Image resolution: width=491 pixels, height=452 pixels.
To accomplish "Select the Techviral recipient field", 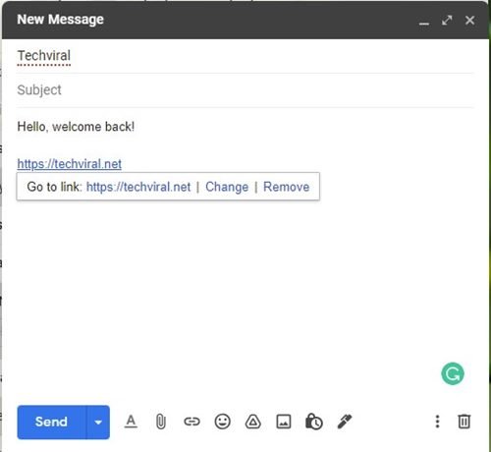I will [x=44, y=56].
